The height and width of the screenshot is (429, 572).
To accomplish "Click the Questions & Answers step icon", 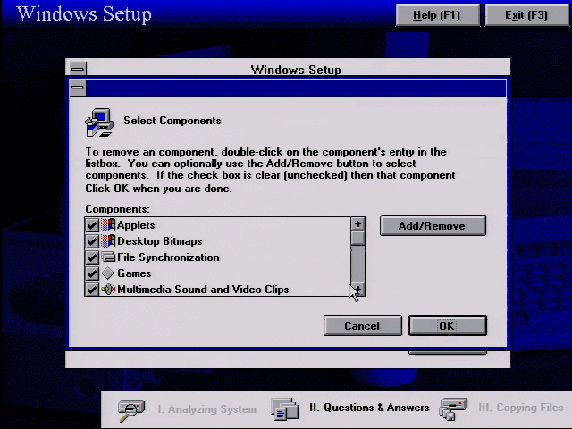I will 284,408.
